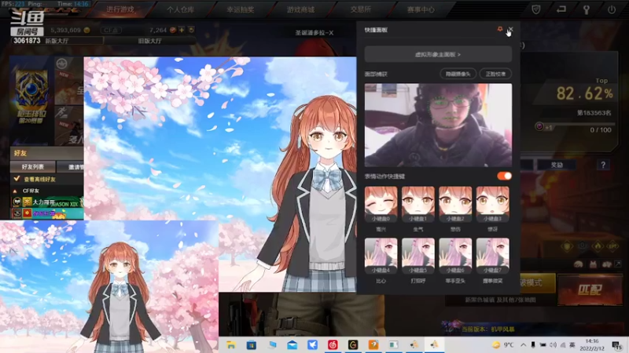Select the 小键盘0 happy expression thumbnail

pos(381,204)
